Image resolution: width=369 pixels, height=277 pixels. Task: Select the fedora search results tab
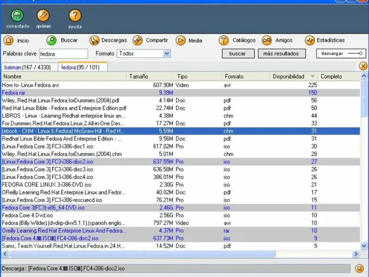(x=83, y=67)
